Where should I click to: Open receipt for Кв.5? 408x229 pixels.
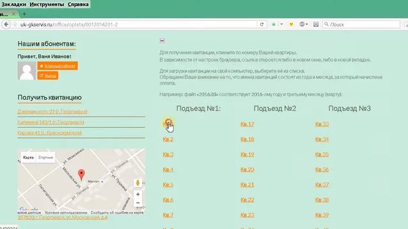pos(168,184)
